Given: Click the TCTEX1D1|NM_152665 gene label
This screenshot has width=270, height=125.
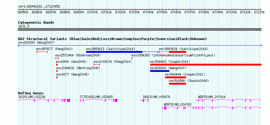Looking at the screenshot, I should [96, 97].
